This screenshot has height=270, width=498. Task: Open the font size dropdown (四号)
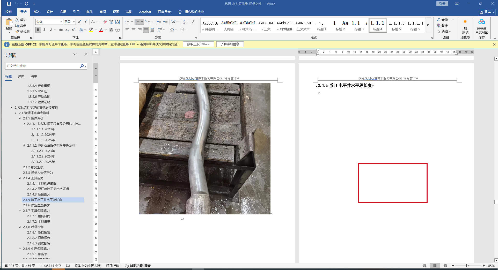74,22
